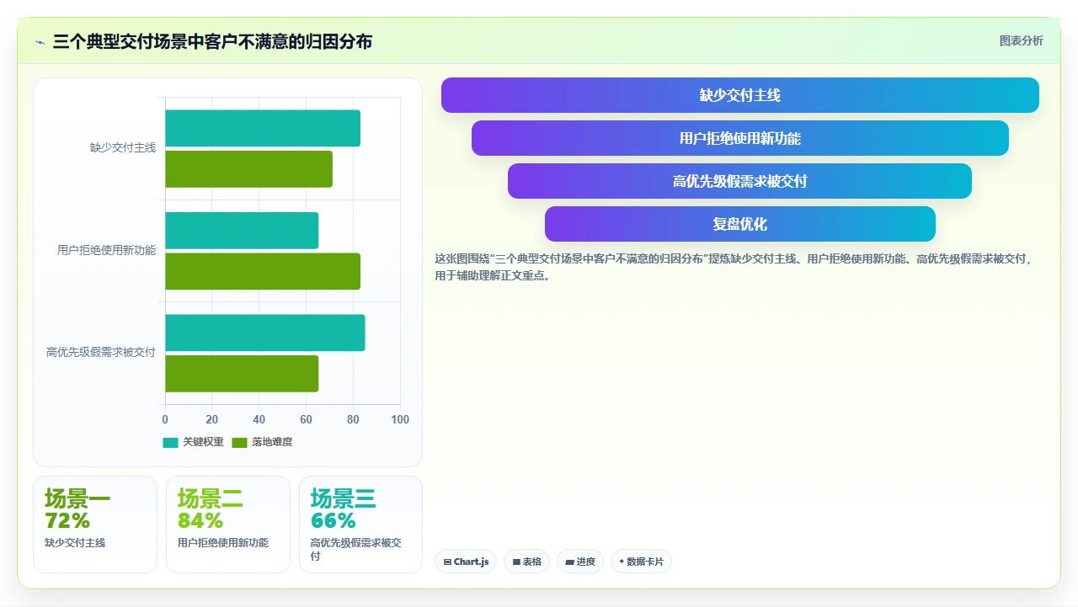The height and width of the screenshot is (607, 1078).
Task: Click the description paragraph starting 这张图围绕
Action: point(734,267)
